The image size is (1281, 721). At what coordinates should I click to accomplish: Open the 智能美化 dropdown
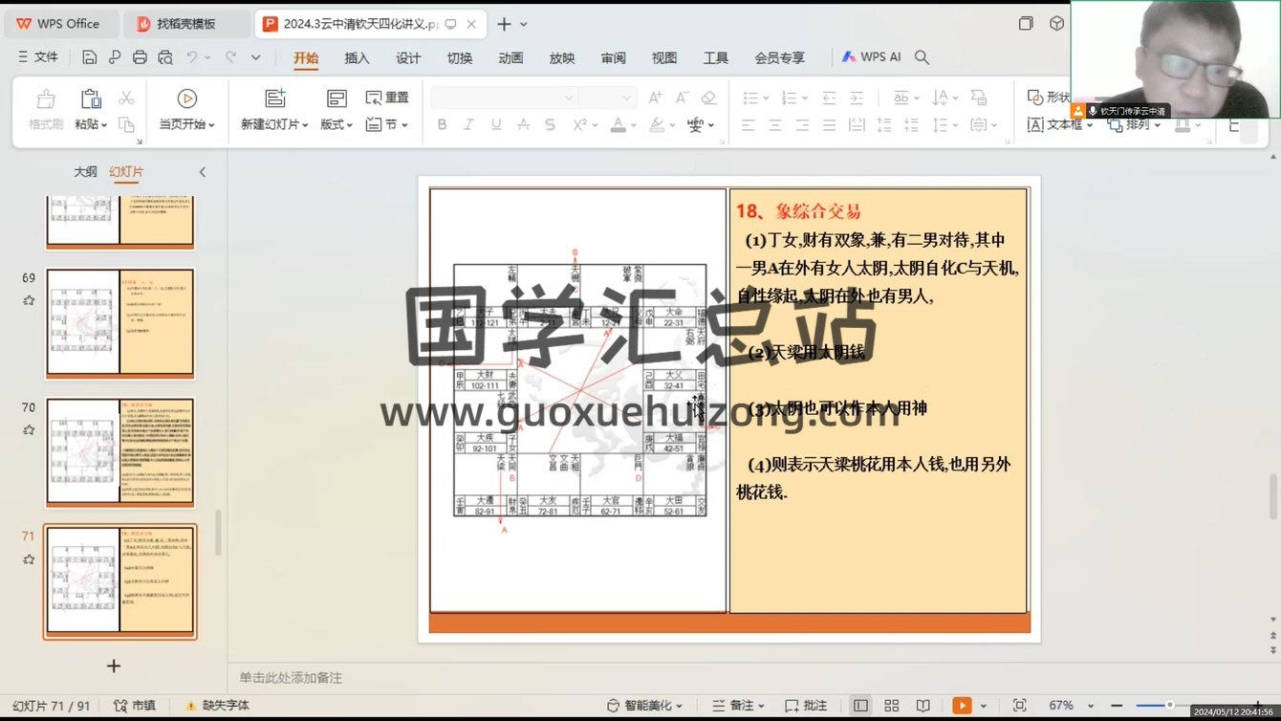click(x=645, y=706)
